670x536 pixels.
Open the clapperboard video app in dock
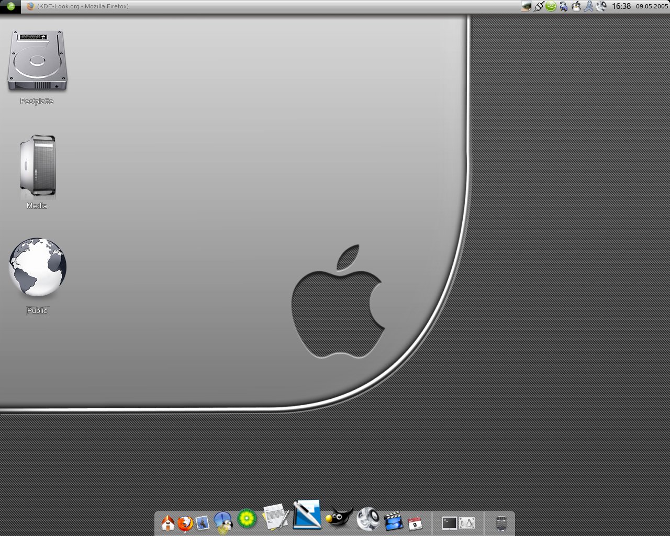393,521
